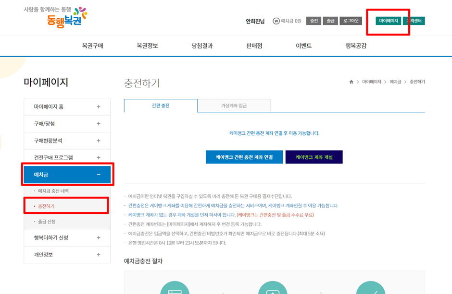
Task: Select 출금 신청 submenu item
Action: (x=47, y=222)
